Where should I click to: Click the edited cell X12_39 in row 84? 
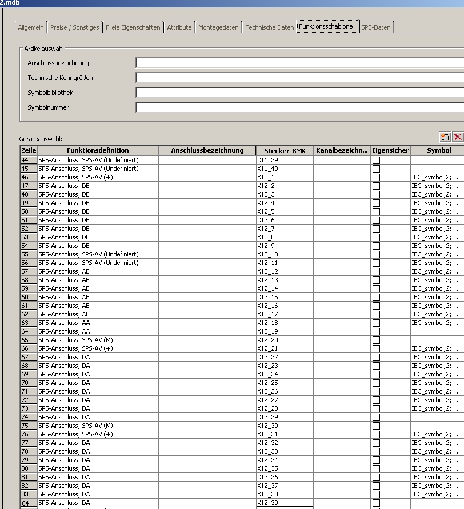click(285, 503)
